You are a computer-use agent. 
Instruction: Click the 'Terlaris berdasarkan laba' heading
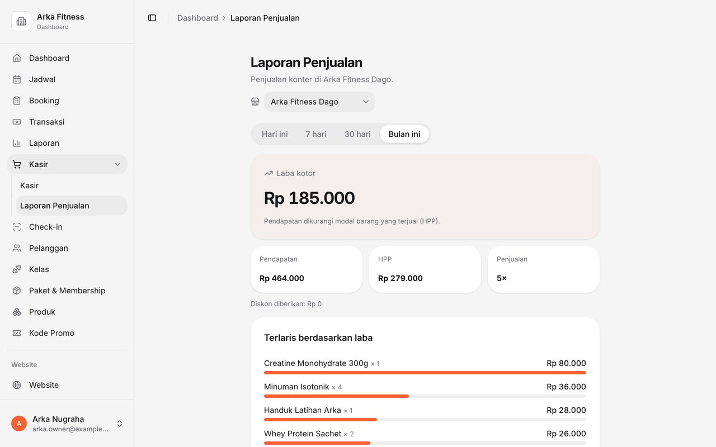coord(318,337)
